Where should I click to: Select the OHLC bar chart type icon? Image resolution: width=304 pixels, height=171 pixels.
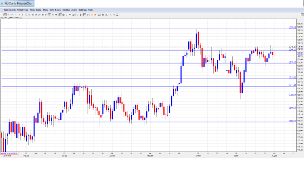tap(8, 15)
